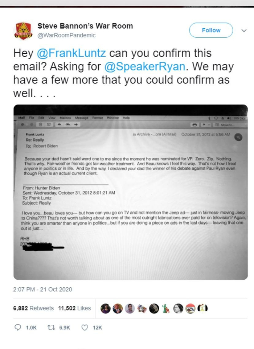Viewport: 254px width, 349px height.
Task: Click the first liker avatar in the row
Action: [x=106, y=308]
